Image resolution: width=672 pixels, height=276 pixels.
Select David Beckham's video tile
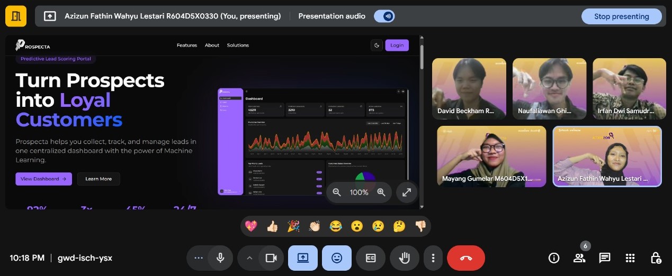469,89
